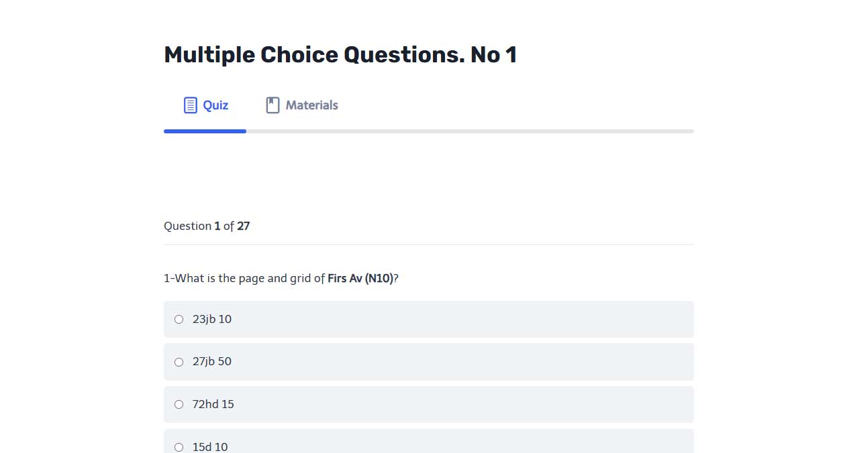Click the Materials book icon
Screen dimensions: 841x453
tap(273, 105)
